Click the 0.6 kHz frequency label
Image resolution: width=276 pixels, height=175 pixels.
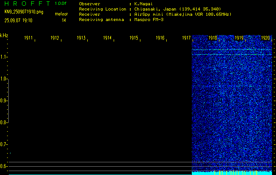pyautogui.click(x=3, y=166)
